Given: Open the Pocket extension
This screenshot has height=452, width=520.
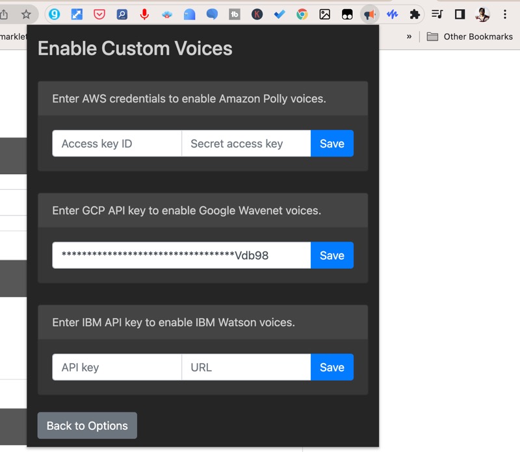Looking at the screenshot, I should pyautogui.click(x=99, y=14).
